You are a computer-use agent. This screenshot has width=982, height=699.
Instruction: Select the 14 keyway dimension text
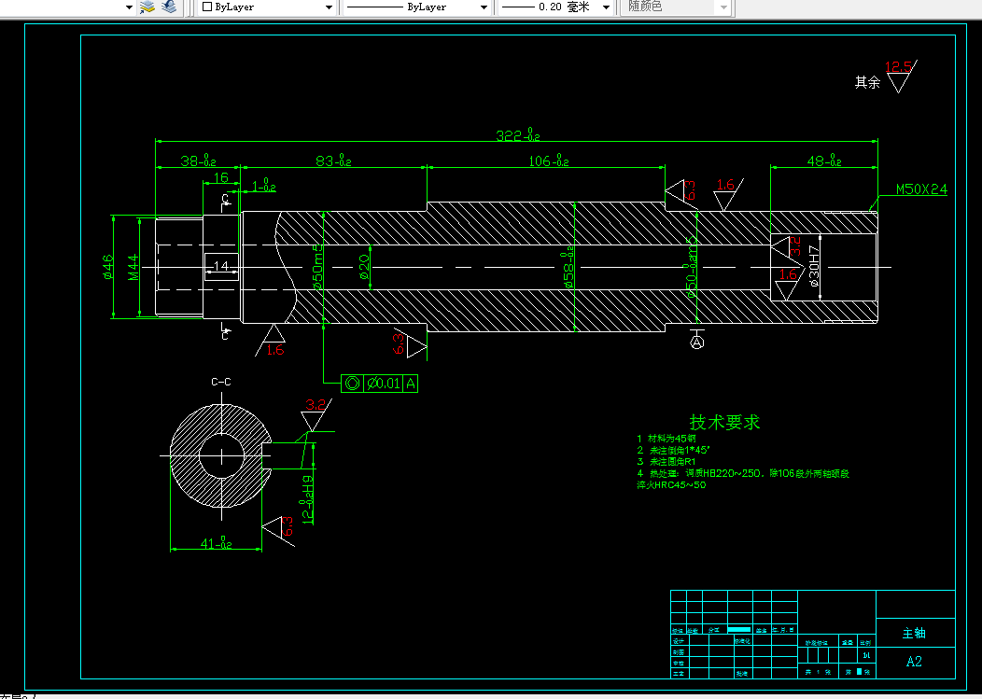point(221,266)
